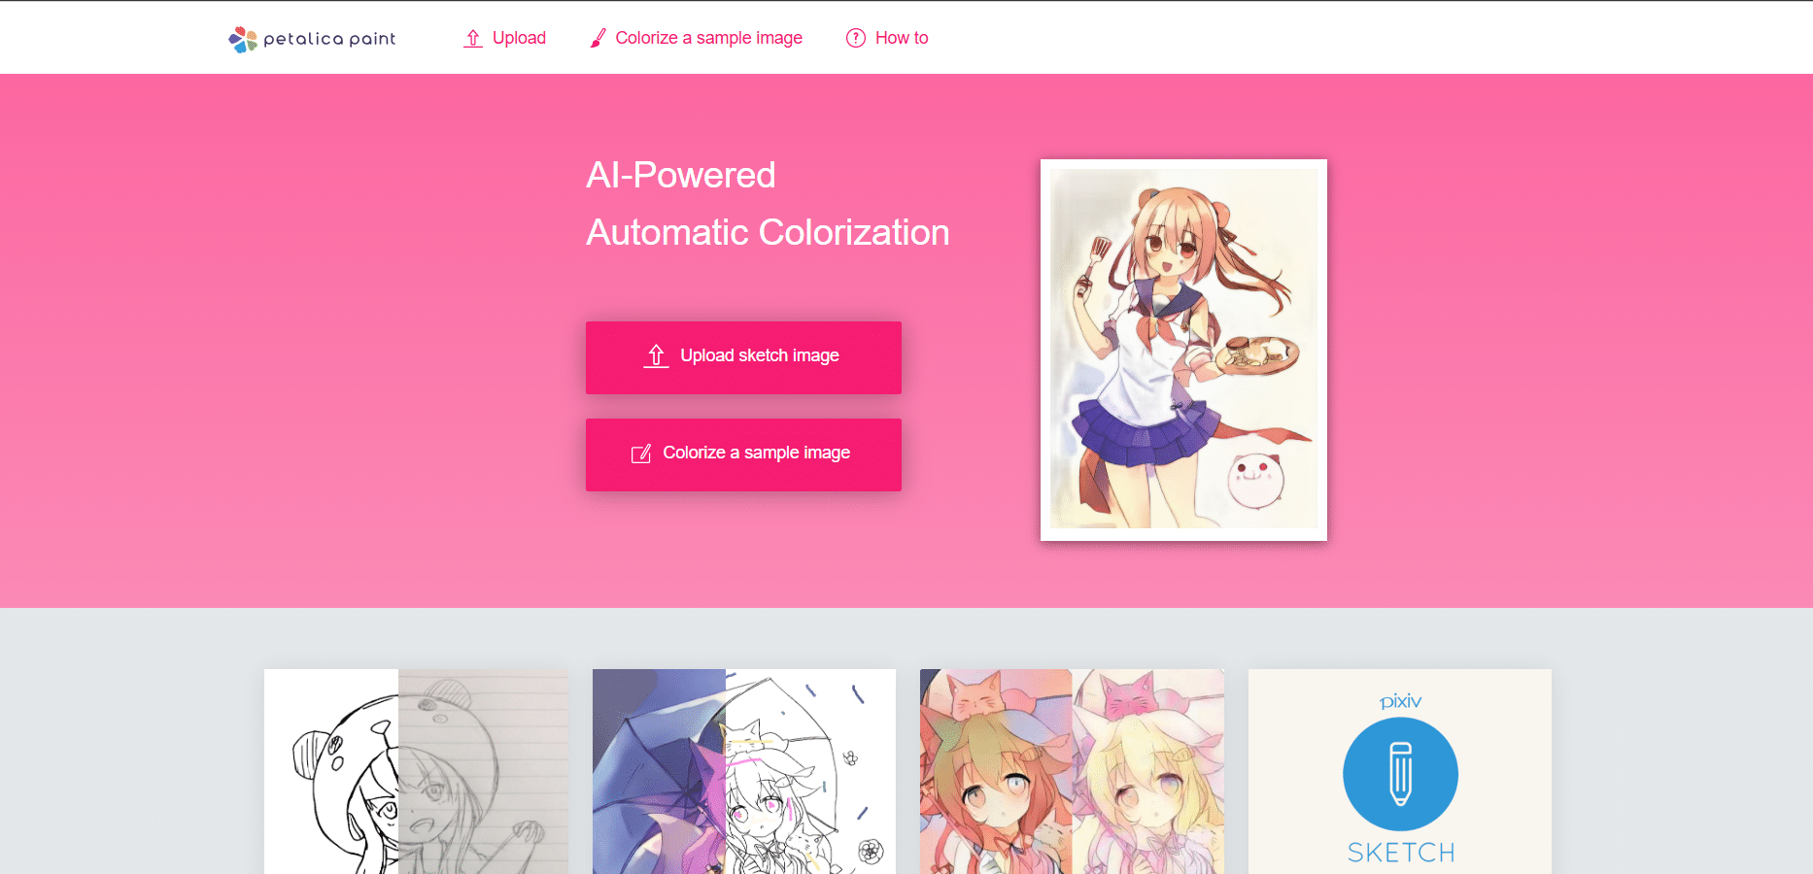Image resolution: width=1813 pixels, height=874 pixels.
Task: Click the SKETCH text label on the pixiv card
Action: pyautogui.click(x=1400, y=853)
